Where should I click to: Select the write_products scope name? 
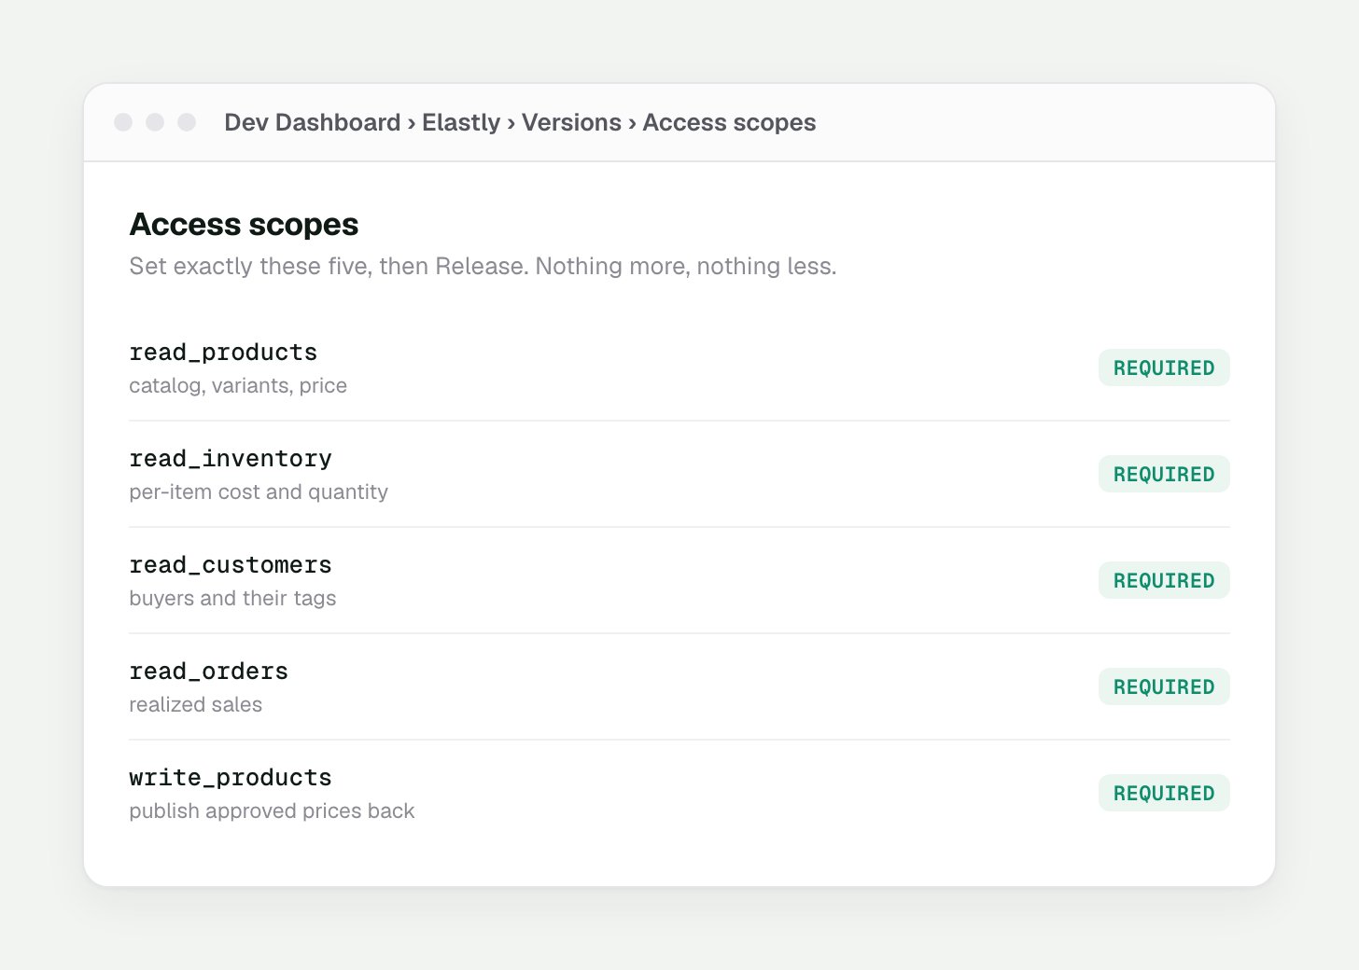(231, 778)
